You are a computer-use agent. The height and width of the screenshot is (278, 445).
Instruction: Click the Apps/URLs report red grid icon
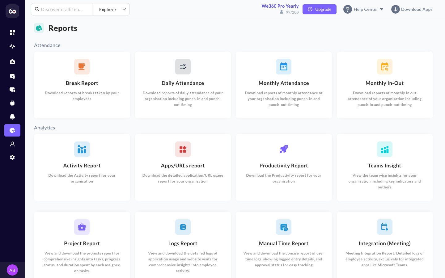coord(183,149)
